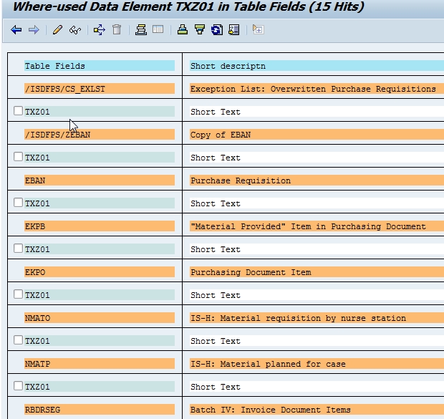The width and height of the screenshot is (444, 419).
Task: Click the trash can Delete icon
Action: coord(117,30)
